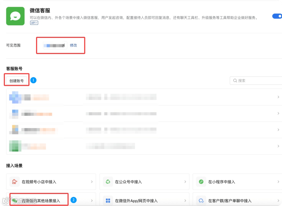
Task: Click the 修改 link for 可见范围
Action: coord(73,45)
